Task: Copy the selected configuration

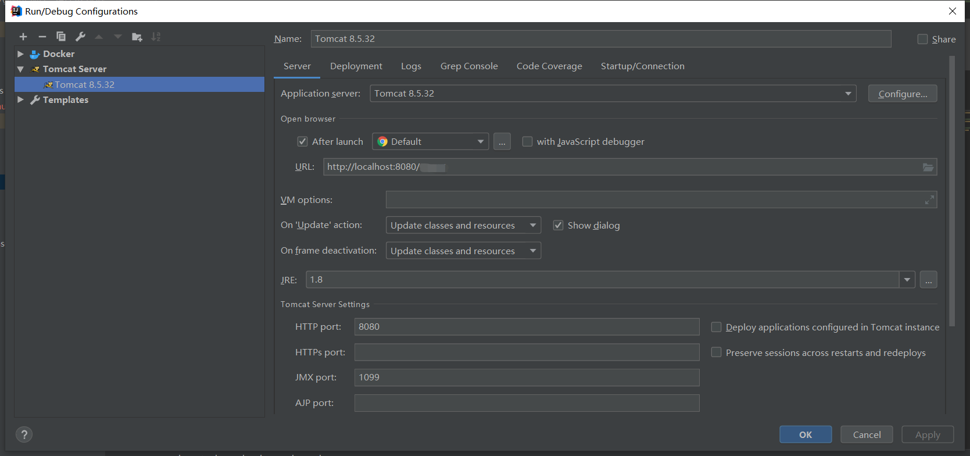Action: pos(61,37)
